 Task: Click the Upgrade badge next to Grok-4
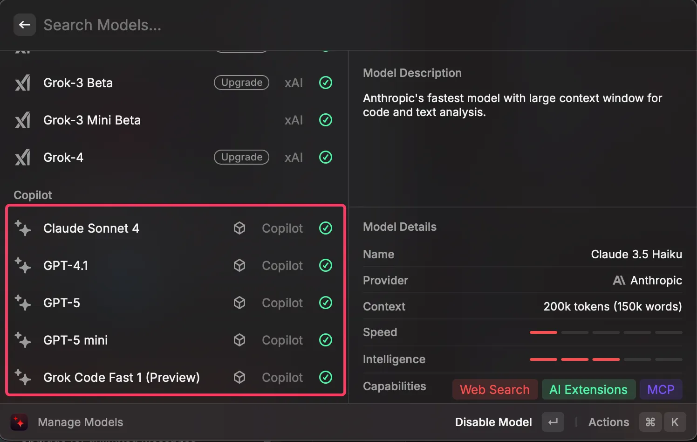[241, 157]
